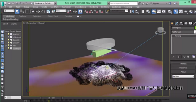Click the Properties button

[x=183, y=68]
